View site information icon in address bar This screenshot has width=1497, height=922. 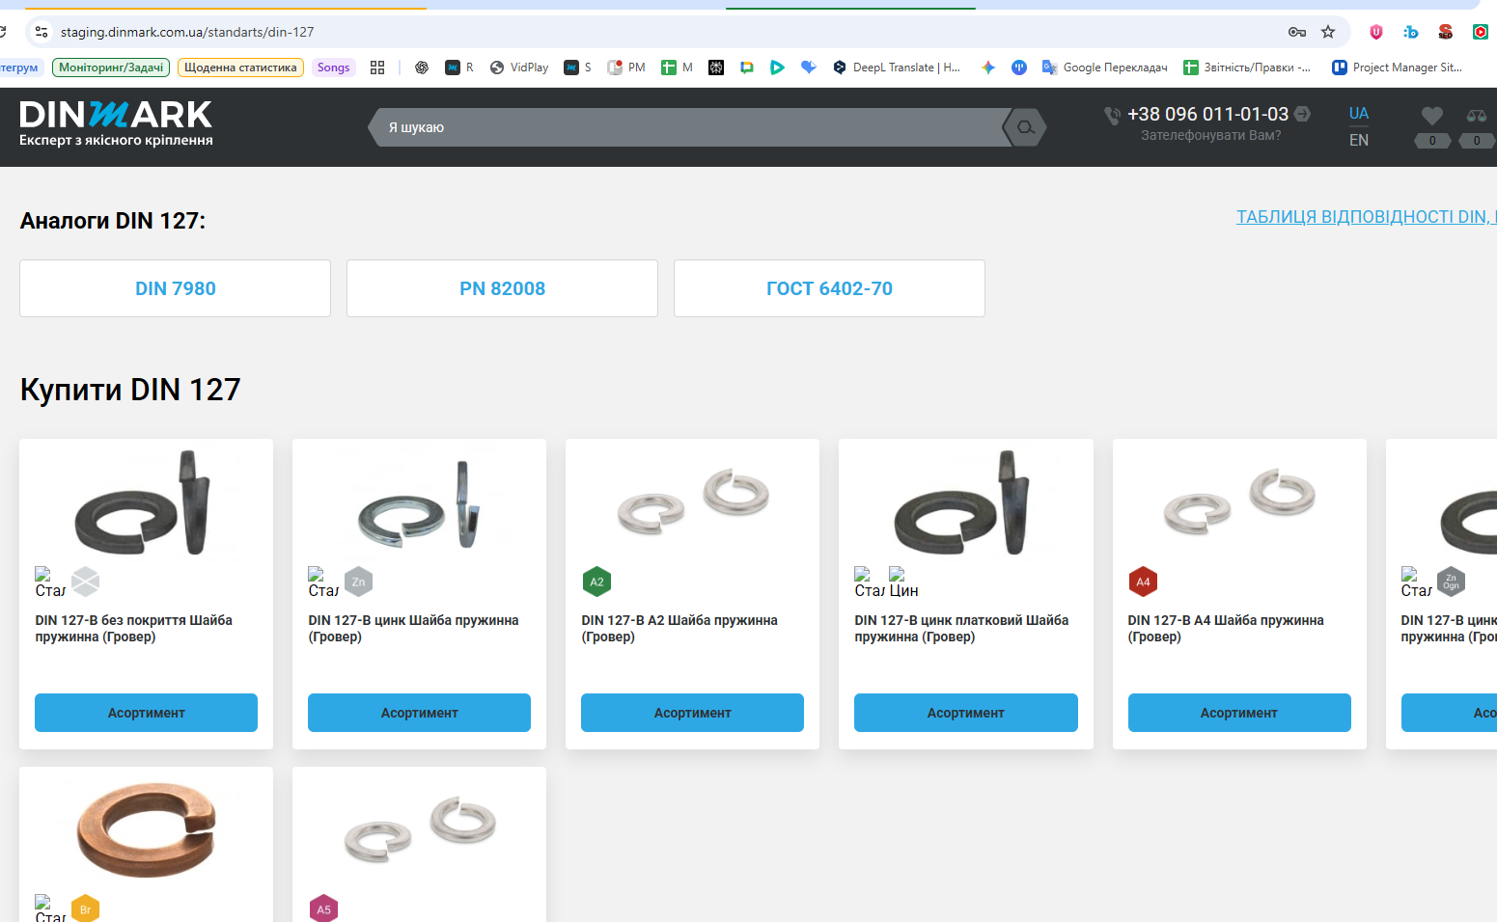click(41, 32)
